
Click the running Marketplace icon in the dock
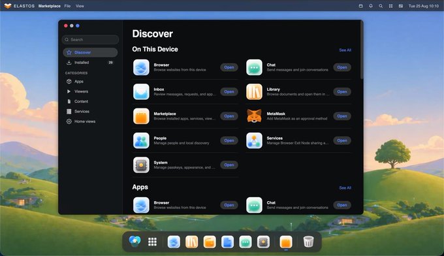[286, 242]
